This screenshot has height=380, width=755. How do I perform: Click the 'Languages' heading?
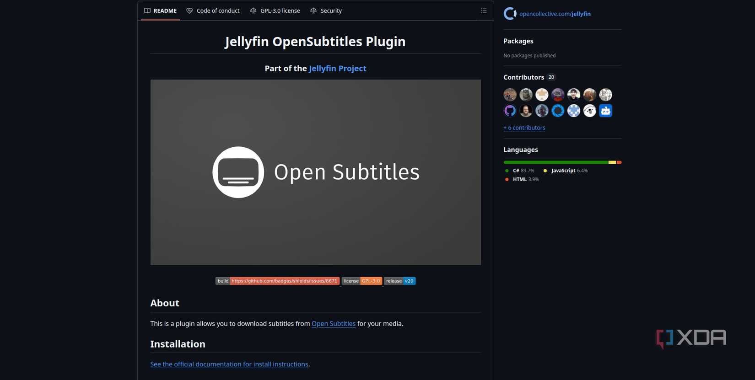coord(521,150)
